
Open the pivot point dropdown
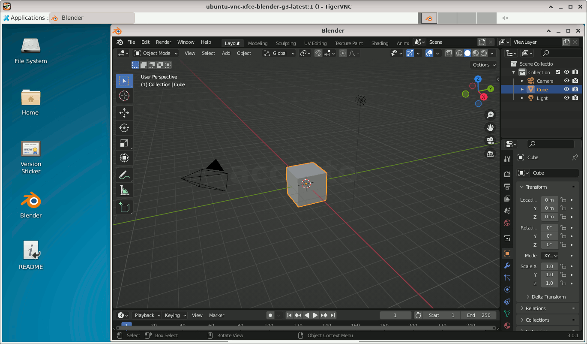pyautogui.click(x=305, y=53)
